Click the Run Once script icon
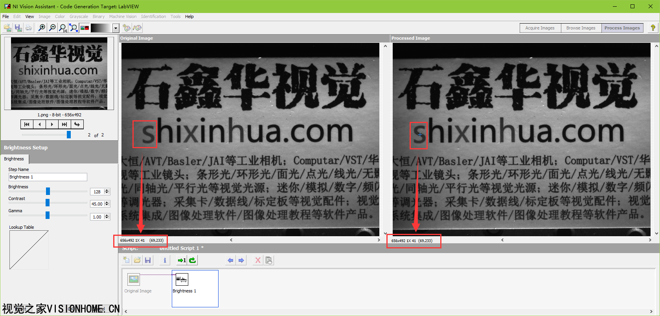 [x=181, y=260]
